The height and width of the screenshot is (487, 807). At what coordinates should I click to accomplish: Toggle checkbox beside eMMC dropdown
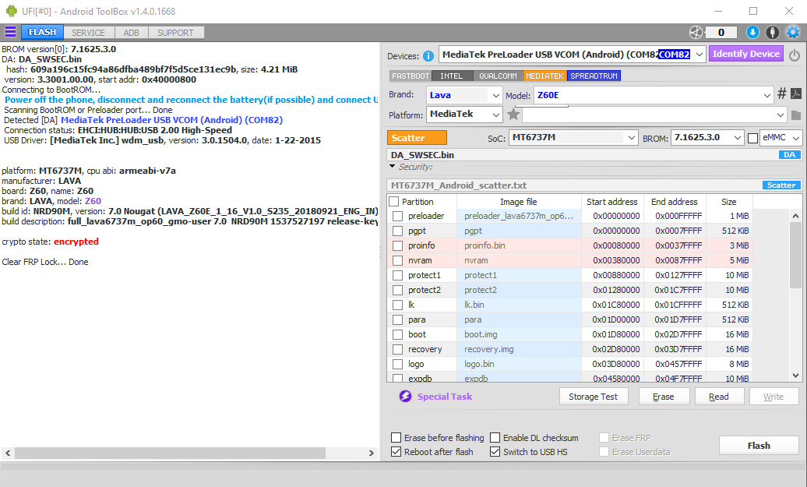[x=752, y=138]
